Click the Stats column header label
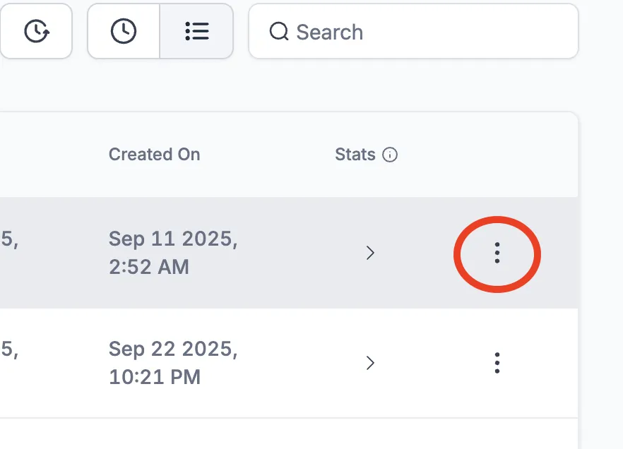623x449 pixels. click(x=355, y=155)
